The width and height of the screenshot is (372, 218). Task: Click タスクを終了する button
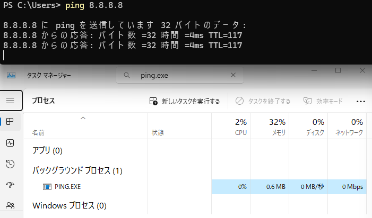263,101
